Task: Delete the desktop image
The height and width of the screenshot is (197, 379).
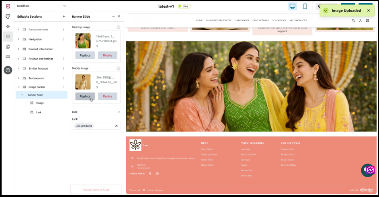Action: pos(107,55)
